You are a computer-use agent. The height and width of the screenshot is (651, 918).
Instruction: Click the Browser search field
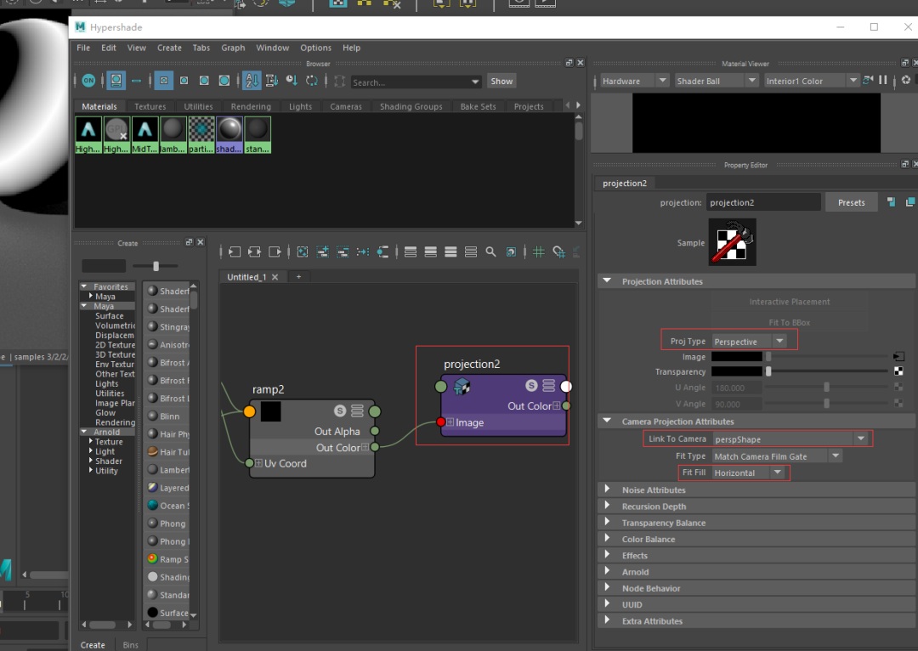[416, 82]
